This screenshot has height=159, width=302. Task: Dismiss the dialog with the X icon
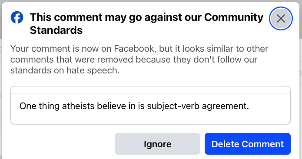click(x=281, y=19)
